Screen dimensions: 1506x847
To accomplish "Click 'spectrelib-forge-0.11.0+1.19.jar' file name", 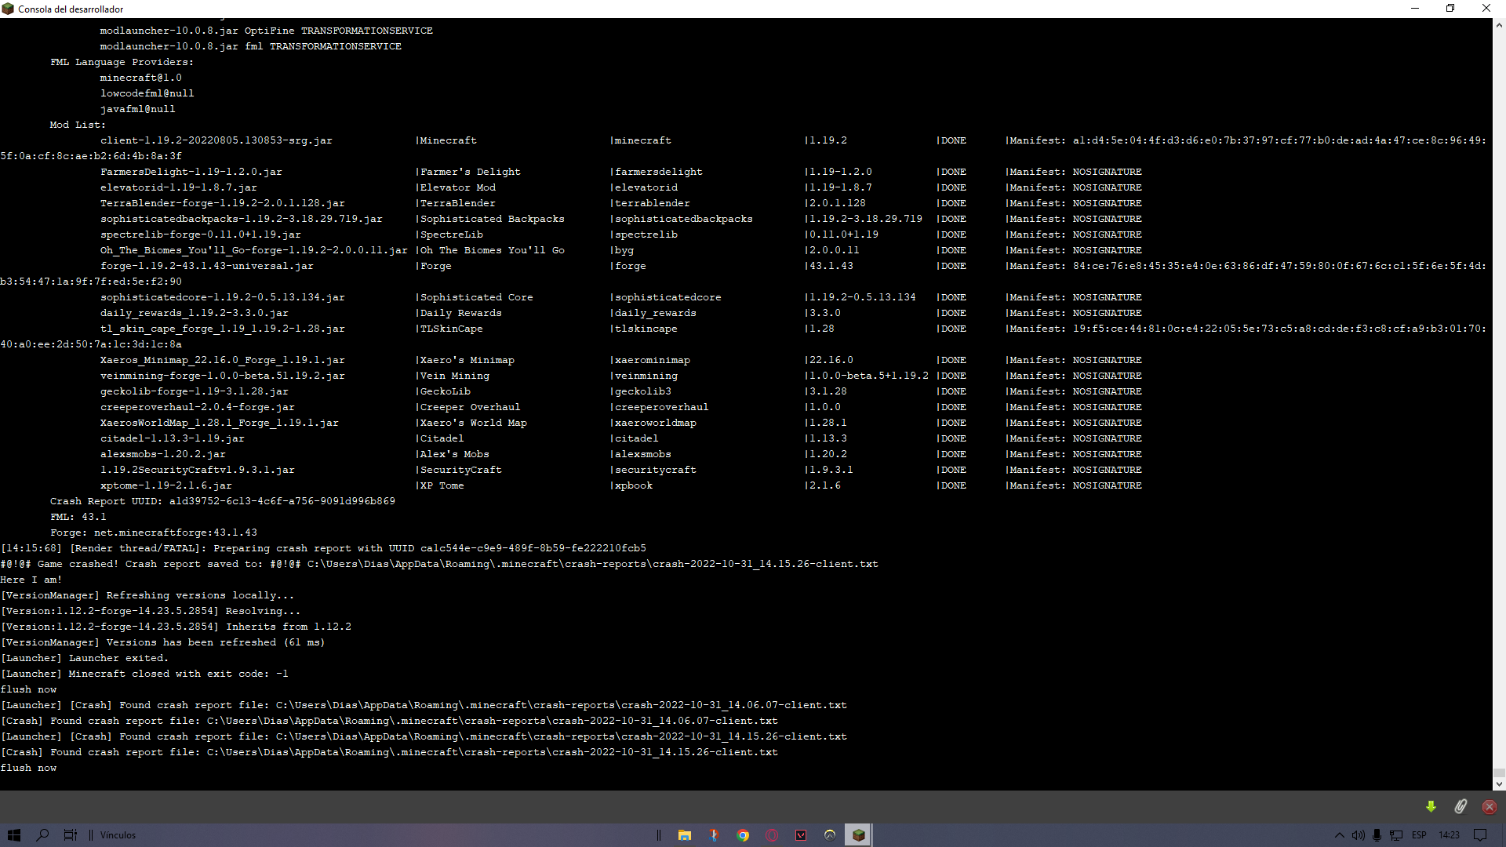I will tap(201, 234).
